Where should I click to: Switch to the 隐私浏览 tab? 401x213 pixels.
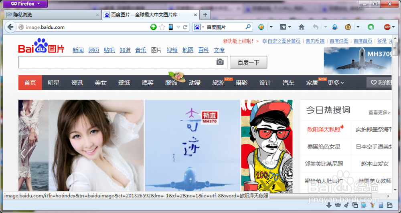pos(53,15)
